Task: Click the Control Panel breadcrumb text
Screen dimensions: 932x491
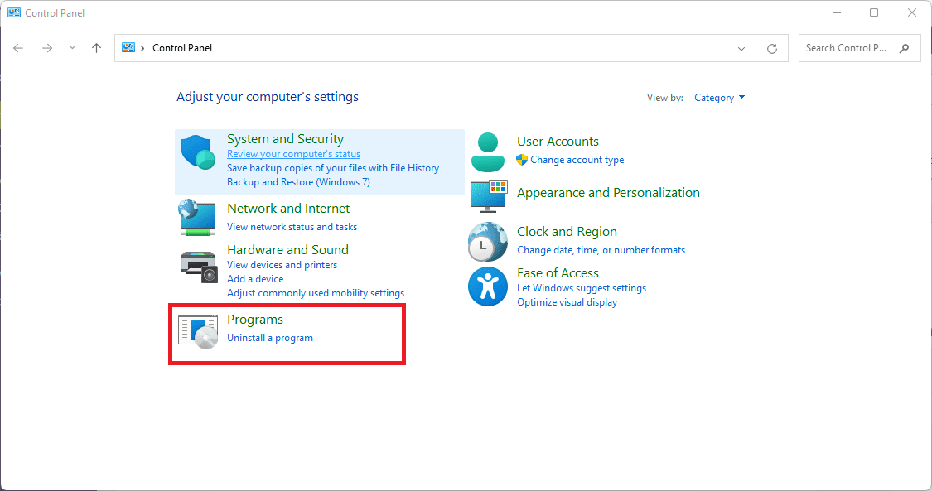Action: coord(182,48)
